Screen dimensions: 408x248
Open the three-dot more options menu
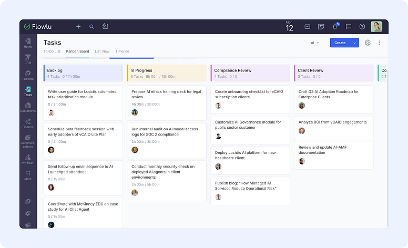pyautogui.click(x=379, y=43)
